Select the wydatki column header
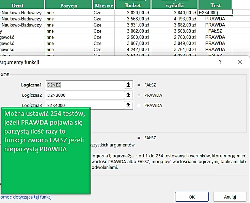The image size is (250, 203). pyautogui.click(x=174, y=5)
